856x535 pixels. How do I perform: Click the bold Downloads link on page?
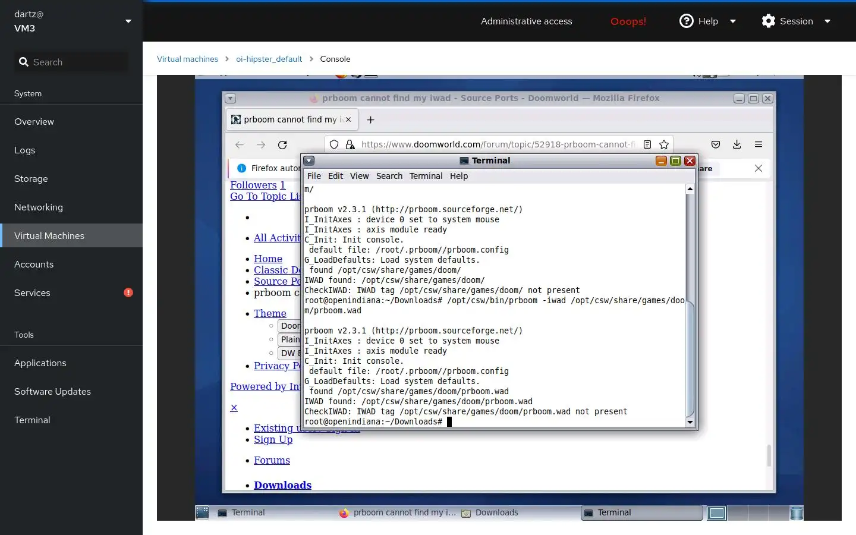282,485
